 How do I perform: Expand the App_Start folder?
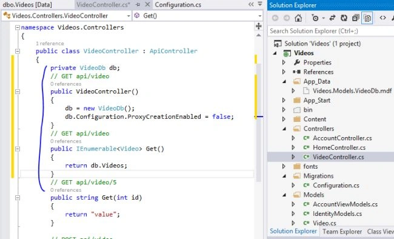284,100
